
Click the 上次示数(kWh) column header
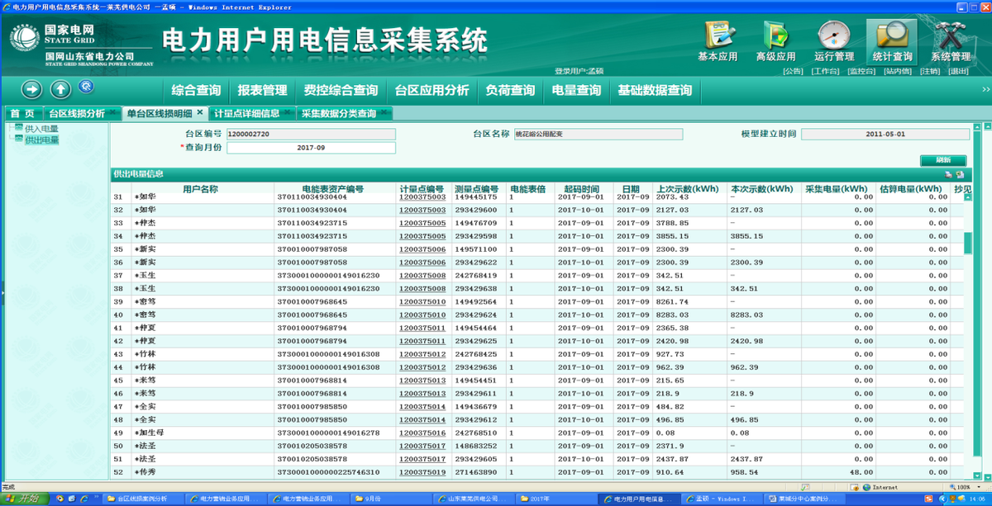(688, 189)
